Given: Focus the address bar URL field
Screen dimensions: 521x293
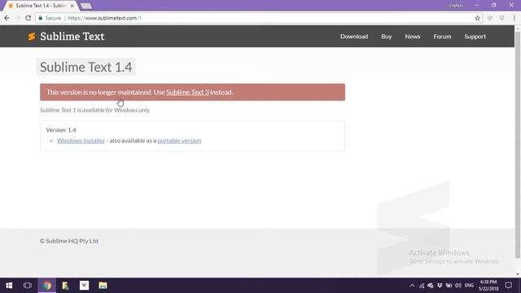Looking at the screenshot, I should pos(259,18).
